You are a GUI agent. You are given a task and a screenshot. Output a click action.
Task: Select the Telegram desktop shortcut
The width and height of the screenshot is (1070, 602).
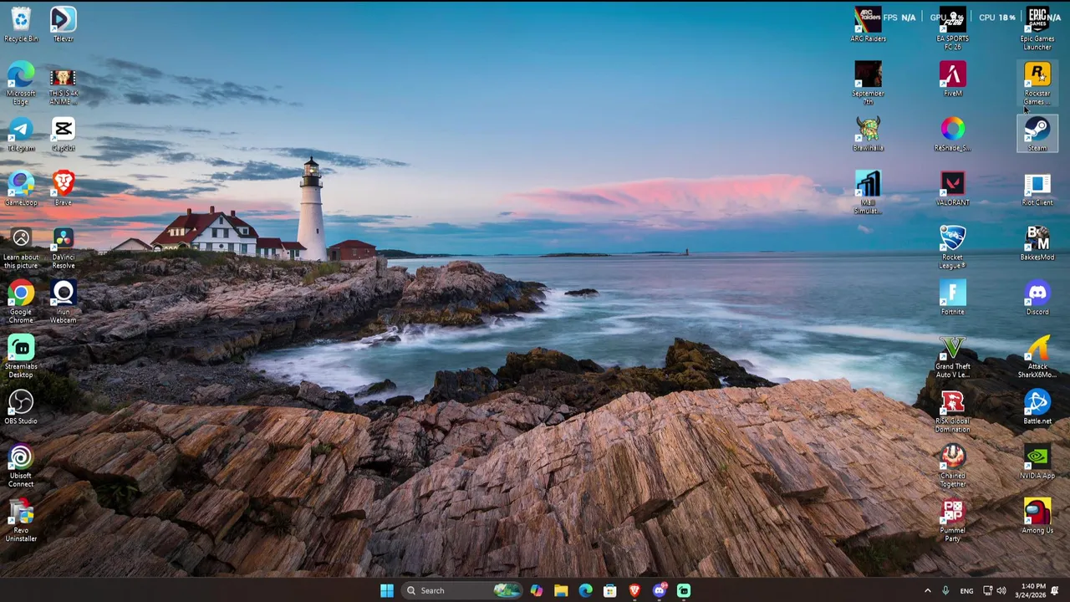[21, 135]
